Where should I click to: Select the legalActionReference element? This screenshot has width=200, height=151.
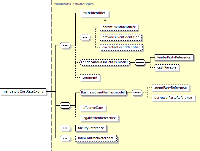[99, 118]
